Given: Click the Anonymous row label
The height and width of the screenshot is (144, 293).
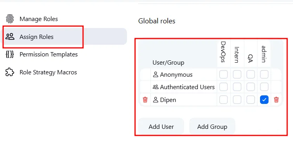Looking at the screenshot, I should [x=176, y=75].
